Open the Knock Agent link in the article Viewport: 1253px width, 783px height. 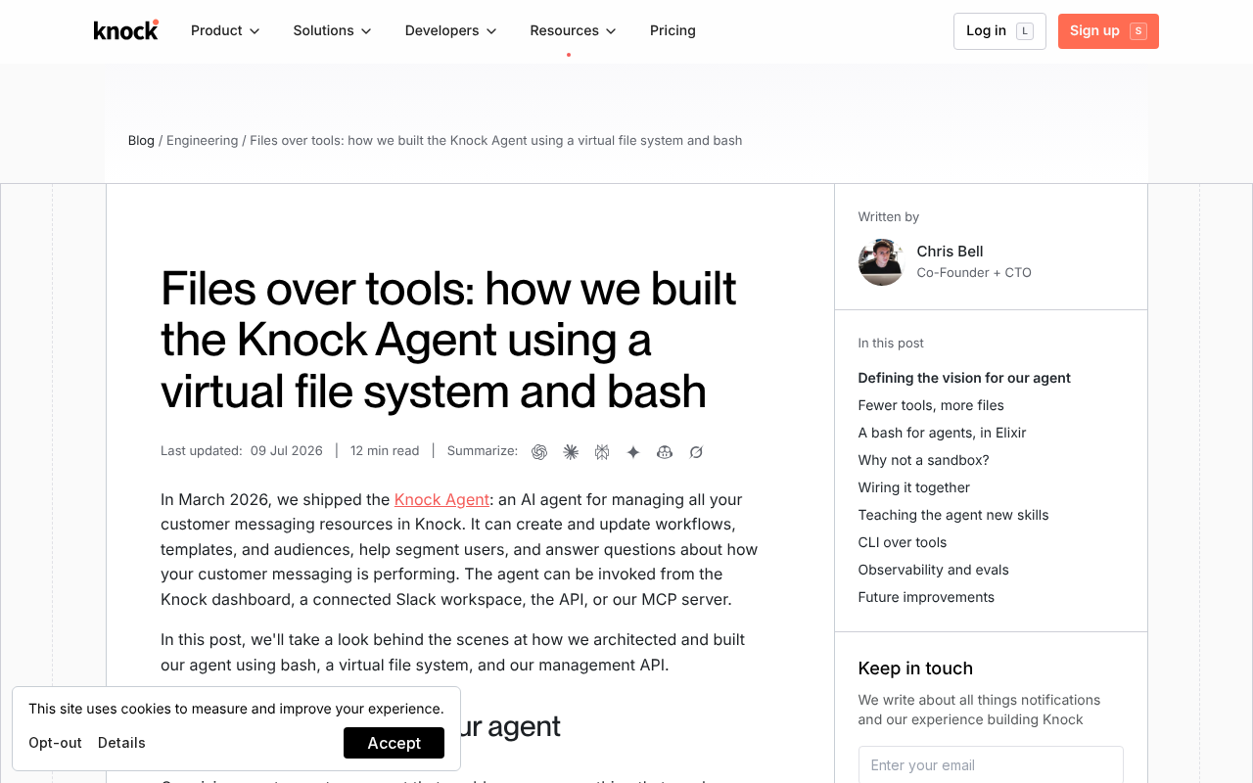coord(441,499)
